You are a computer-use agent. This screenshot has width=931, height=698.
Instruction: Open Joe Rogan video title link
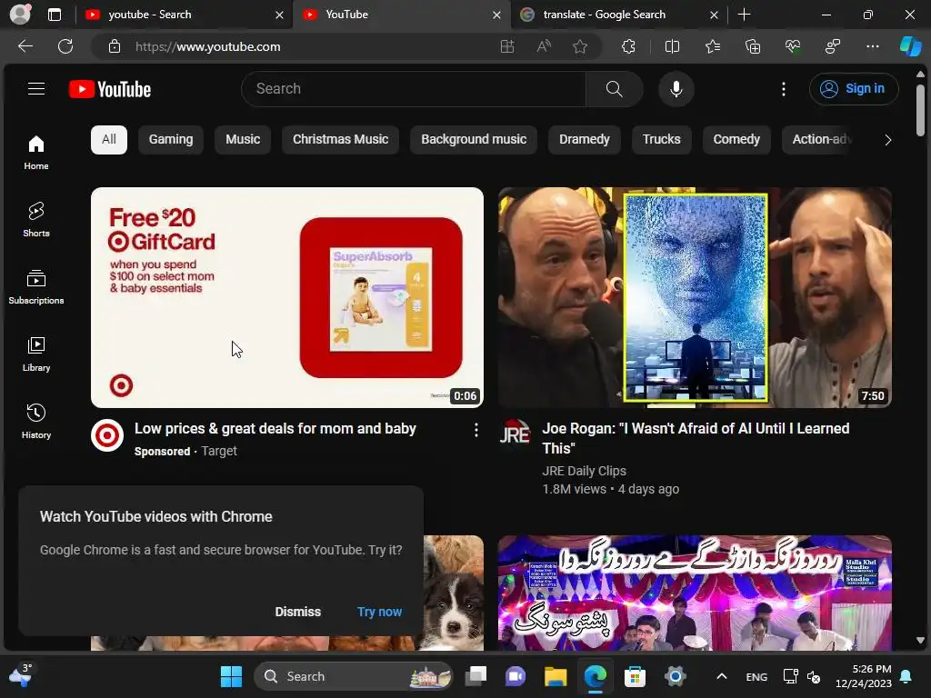coord(696,438)
